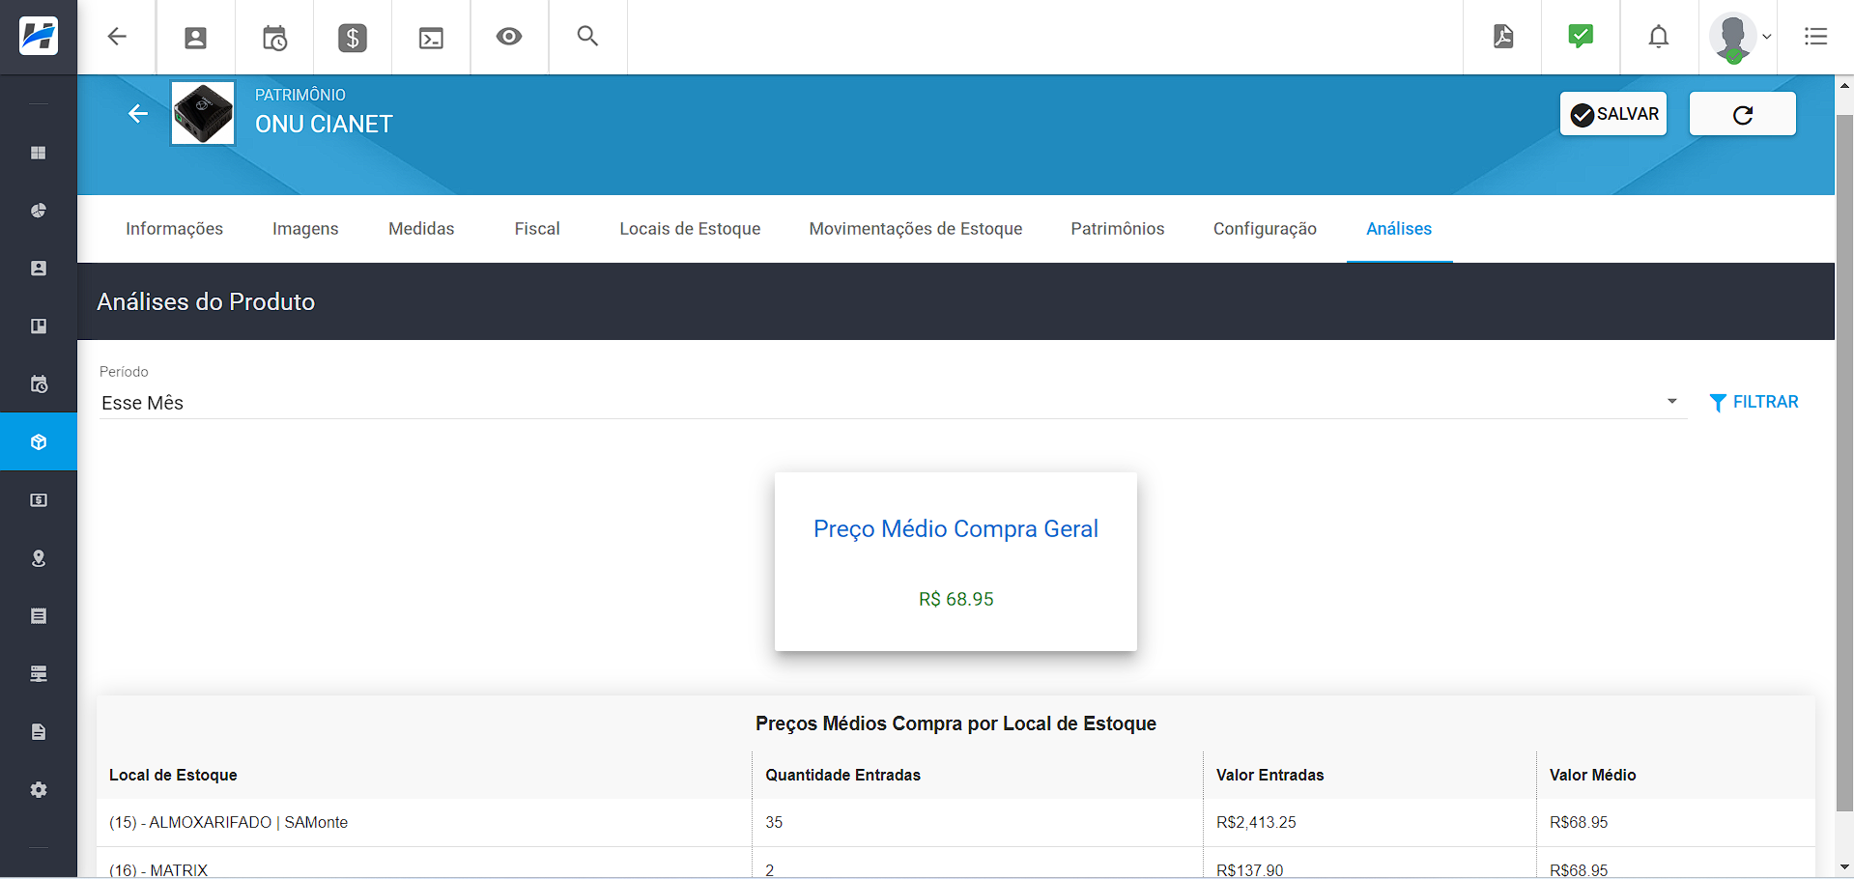Open the map pin location sidebar icon
The width and height of the screenshot is (1854, 879).
pos(39,558)
